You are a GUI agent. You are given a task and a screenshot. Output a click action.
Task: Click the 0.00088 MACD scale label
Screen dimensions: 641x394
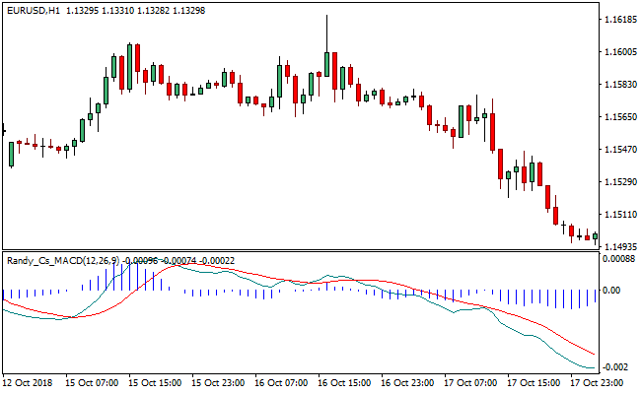619,259
